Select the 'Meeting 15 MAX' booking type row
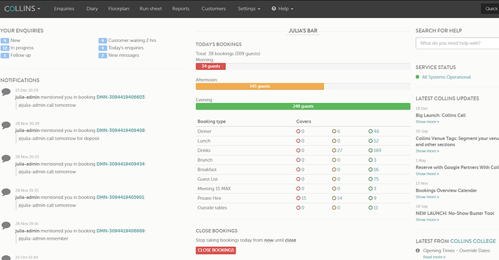Viewport: 499px width, 260px height. coord(303,189)
